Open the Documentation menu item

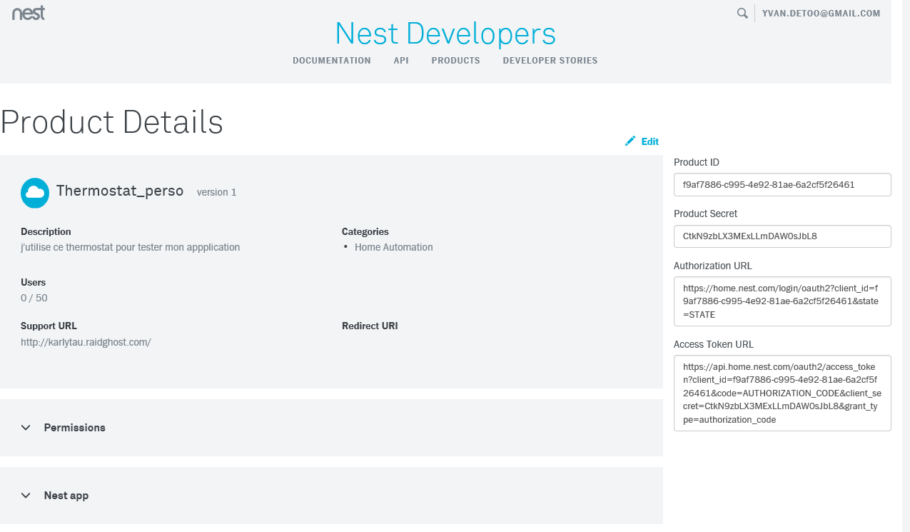pyautogui.click(x=332, y=61)
